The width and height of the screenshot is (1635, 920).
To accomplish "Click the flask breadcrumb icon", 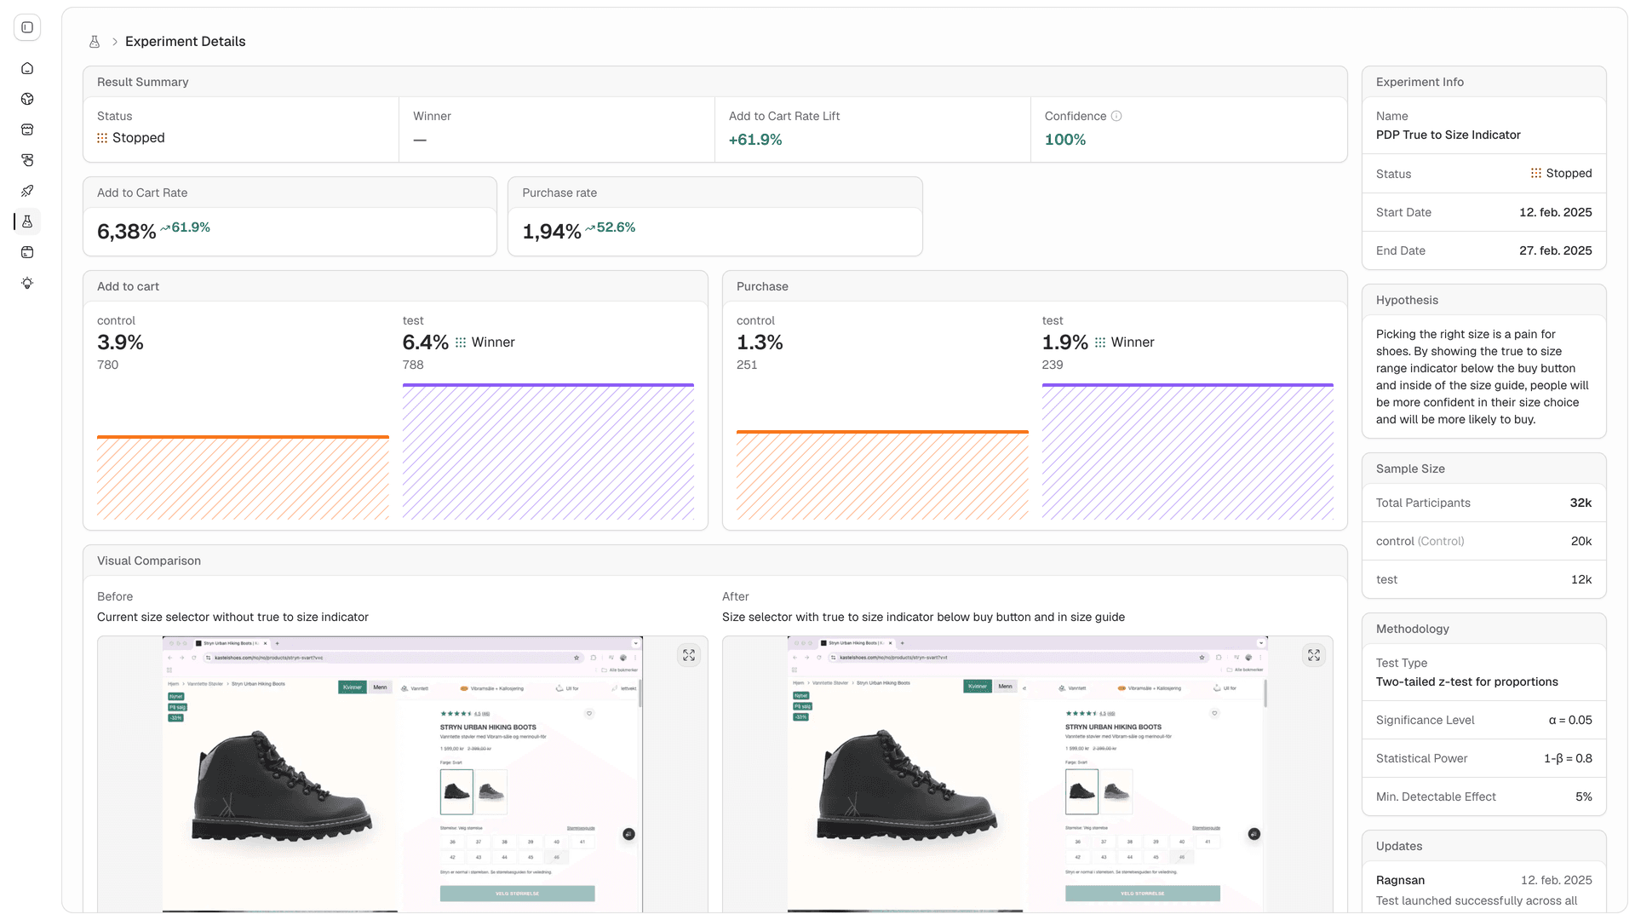I will [95, 42].
